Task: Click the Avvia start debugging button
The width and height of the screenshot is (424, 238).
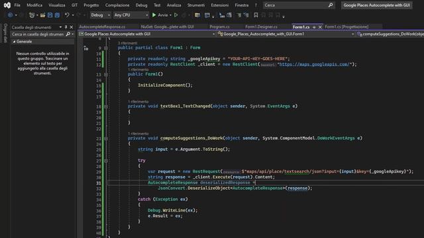Action: click(x=160, y=15)
